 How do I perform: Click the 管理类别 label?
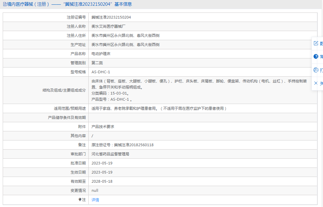pos(78,63)
